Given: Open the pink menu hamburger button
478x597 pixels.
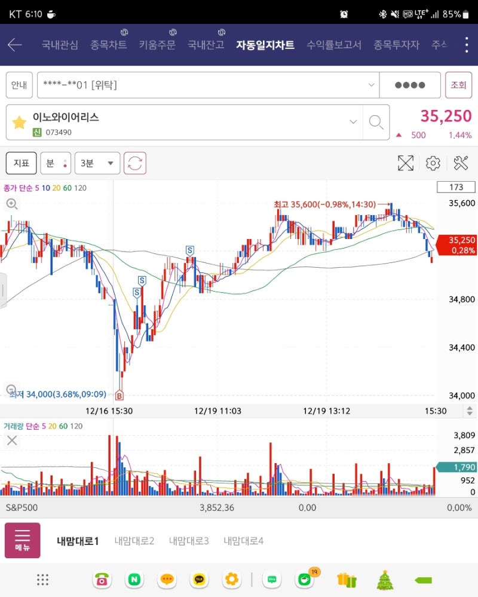Looking at the screenshot, I should tap(23, 540).
